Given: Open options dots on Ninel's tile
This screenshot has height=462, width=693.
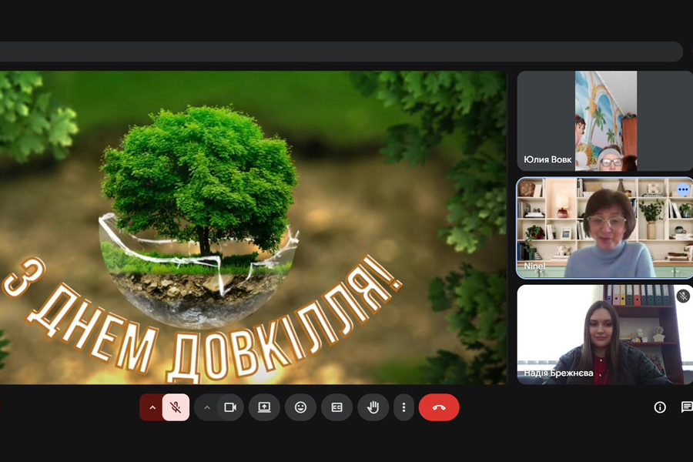Looking at the screenshot, I should click(683, 189).
